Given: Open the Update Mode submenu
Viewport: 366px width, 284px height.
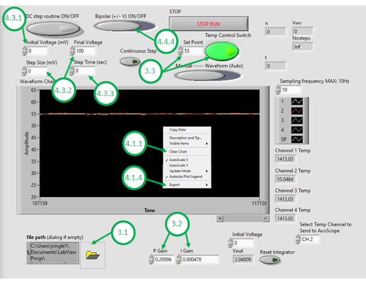Looking at the screenshot, I should coord(187,171).
